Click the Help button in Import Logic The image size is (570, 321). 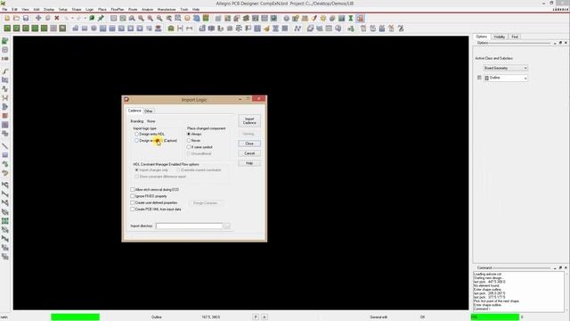click(249, 163)
